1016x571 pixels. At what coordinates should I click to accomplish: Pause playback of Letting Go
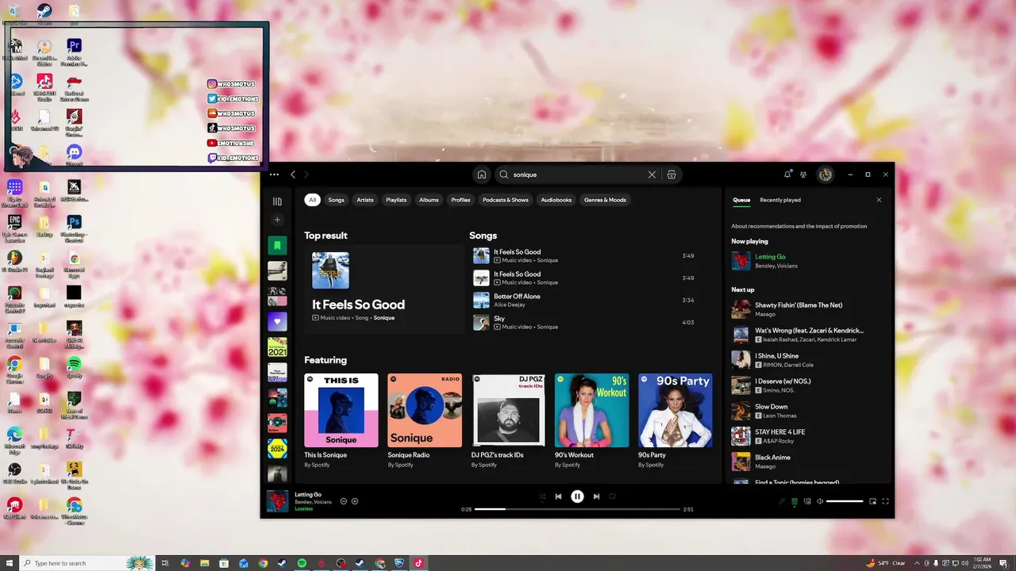(577, 496)
